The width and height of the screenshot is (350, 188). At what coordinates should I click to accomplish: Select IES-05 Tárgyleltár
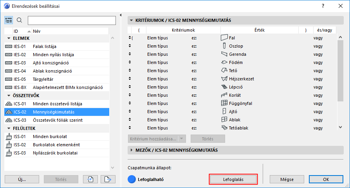(x=57, y=79)
